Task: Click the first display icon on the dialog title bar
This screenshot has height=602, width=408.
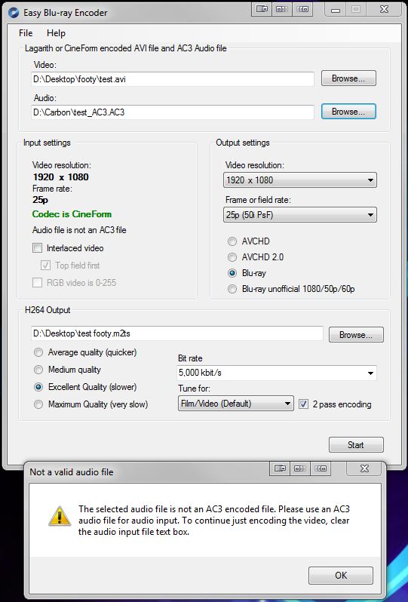Action: 281,468
